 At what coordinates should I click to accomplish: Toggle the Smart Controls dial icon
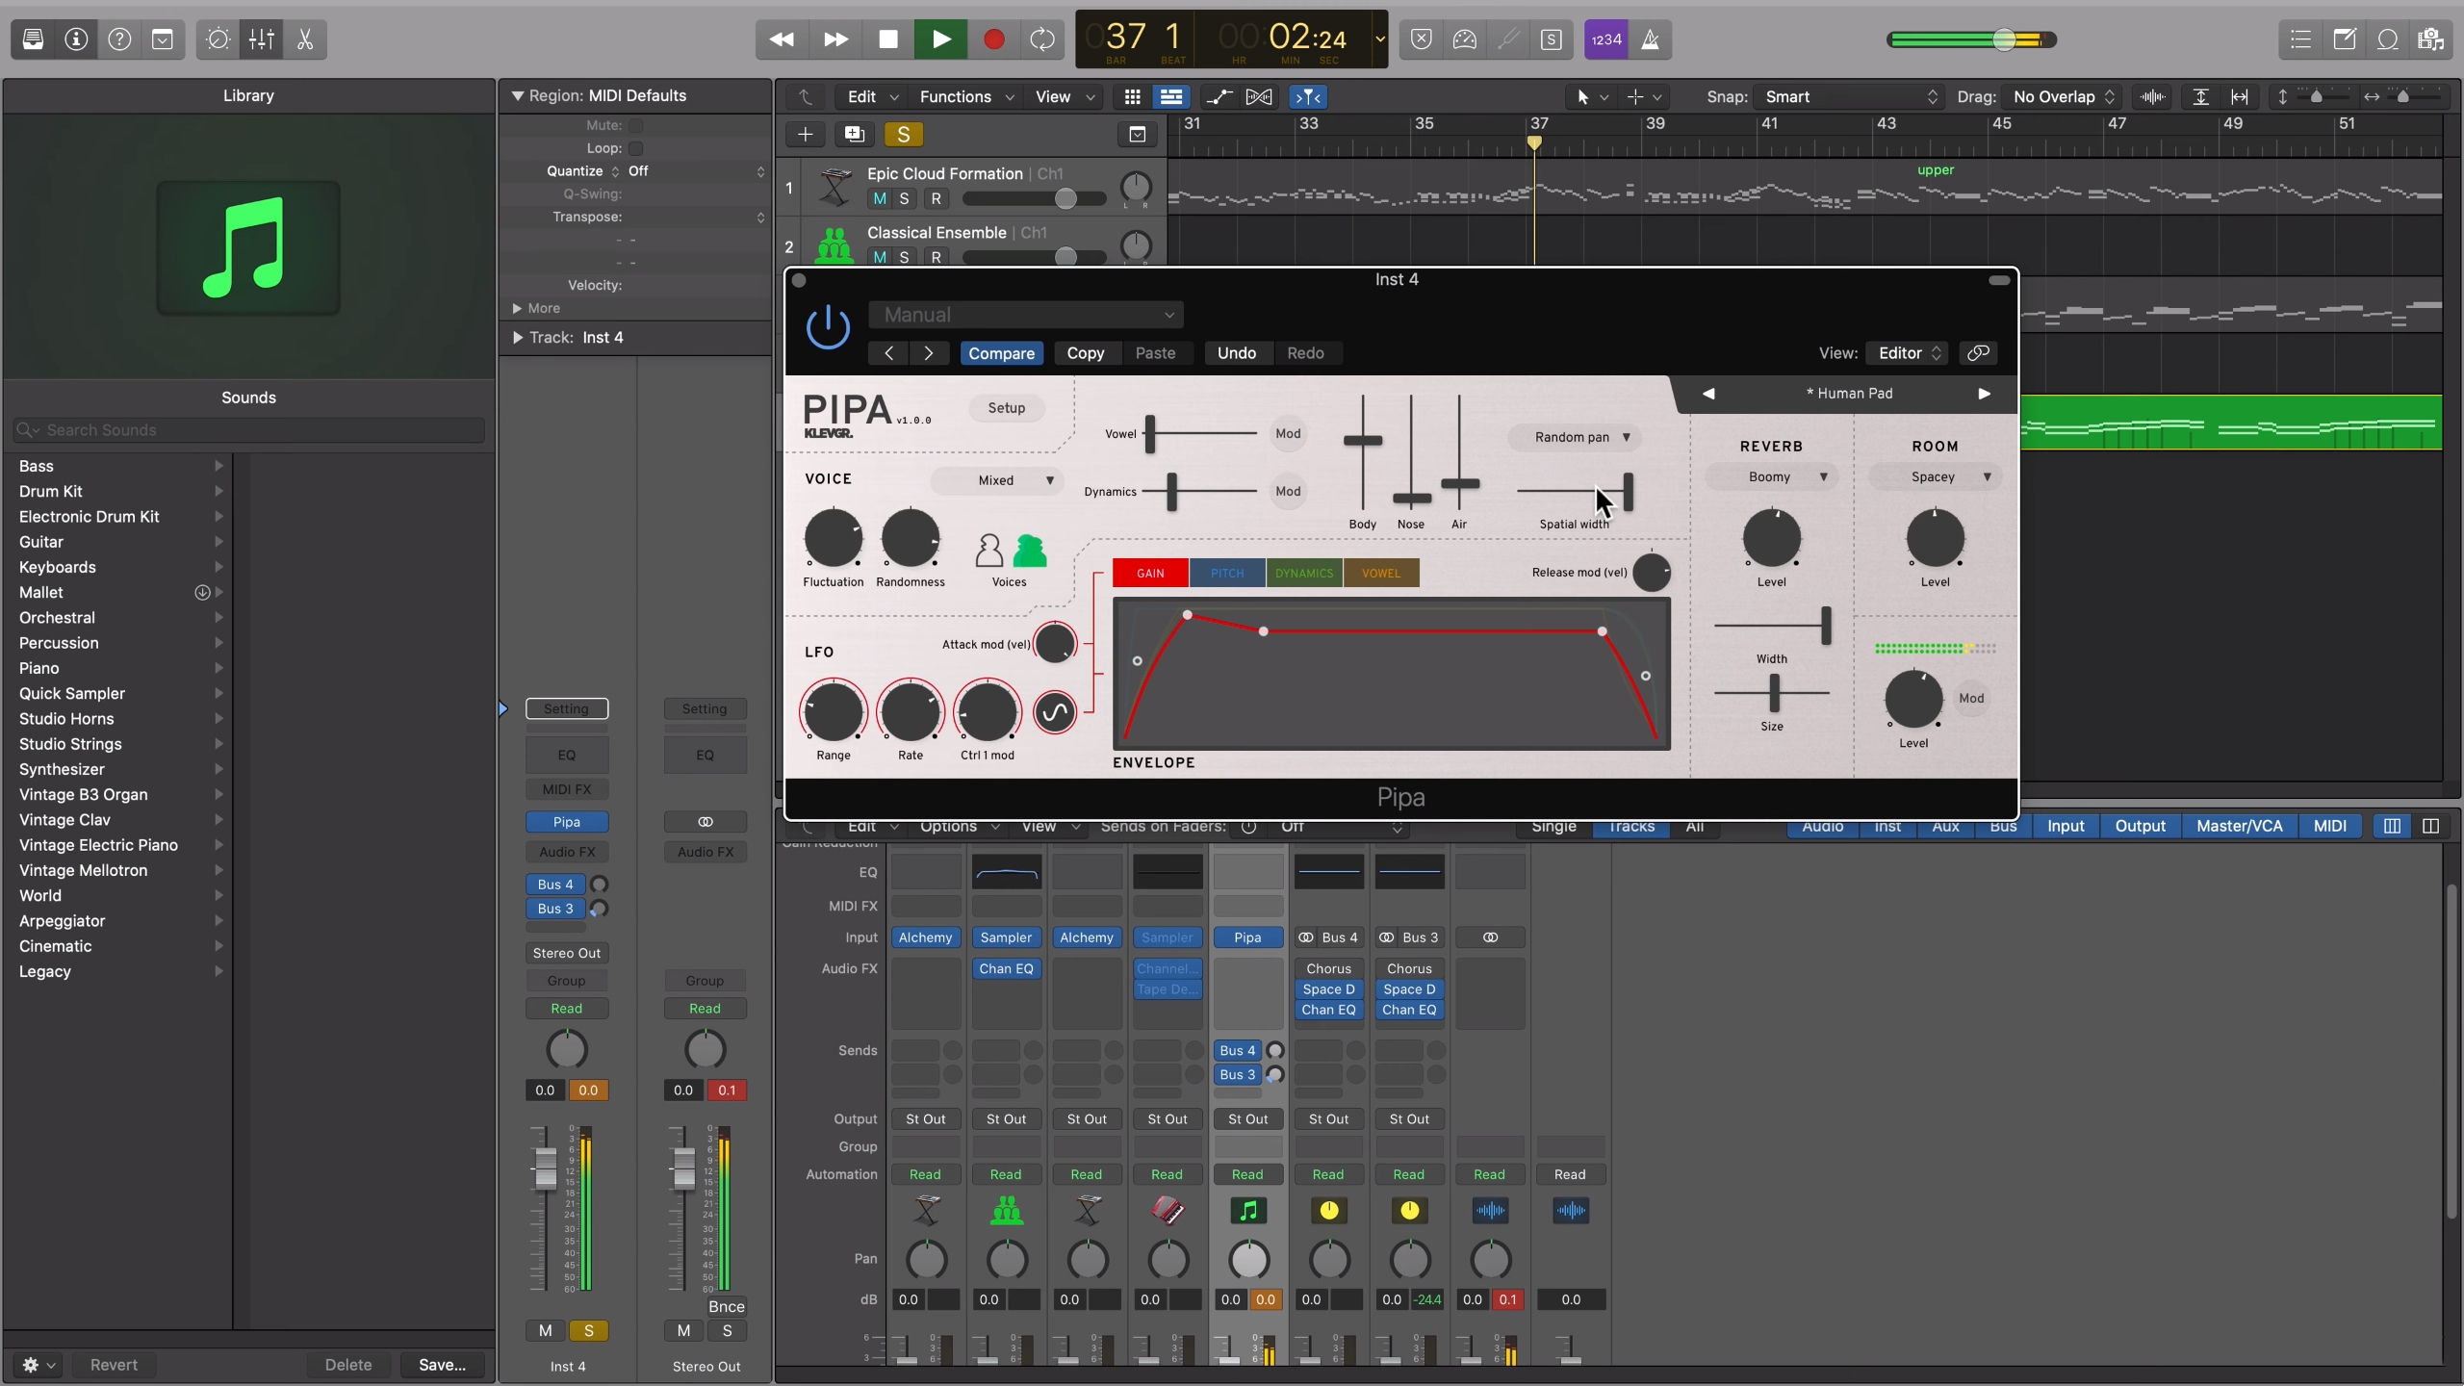[x=218, y=39]
